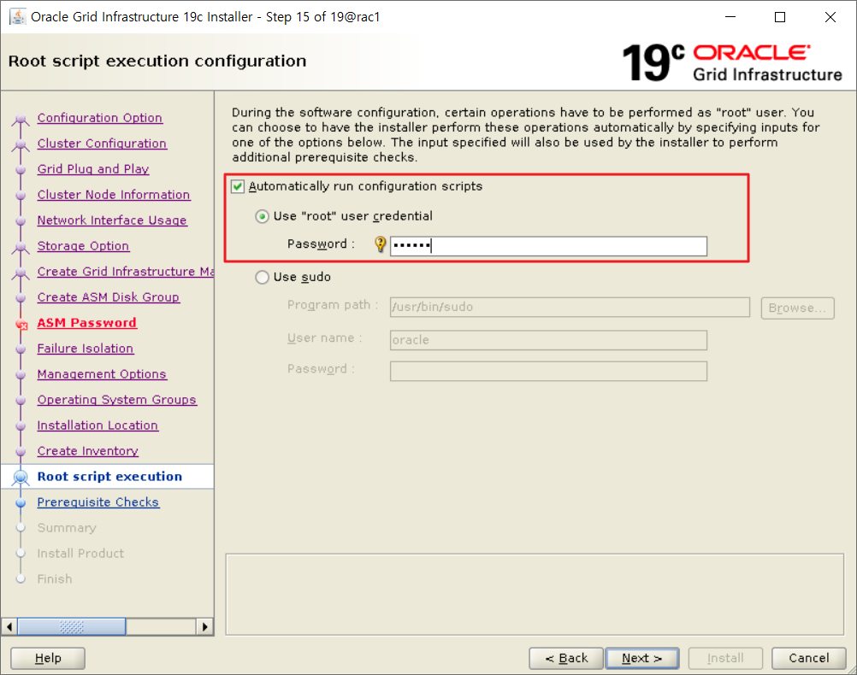857x675 pixels.
Task: Open the Help button
Action: 48,658
